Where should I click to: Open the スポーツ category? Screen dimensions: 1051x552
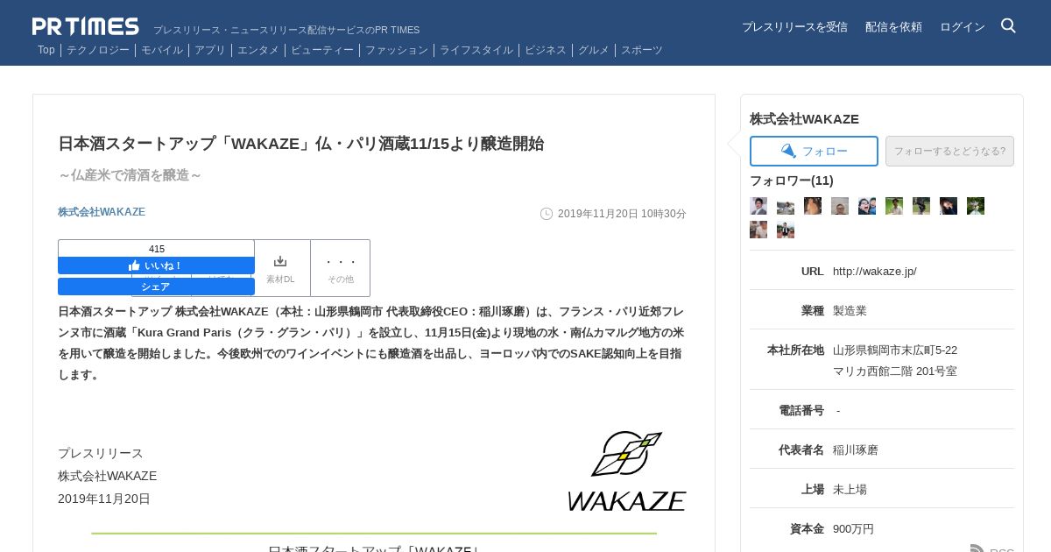click(x=642, y=50)
